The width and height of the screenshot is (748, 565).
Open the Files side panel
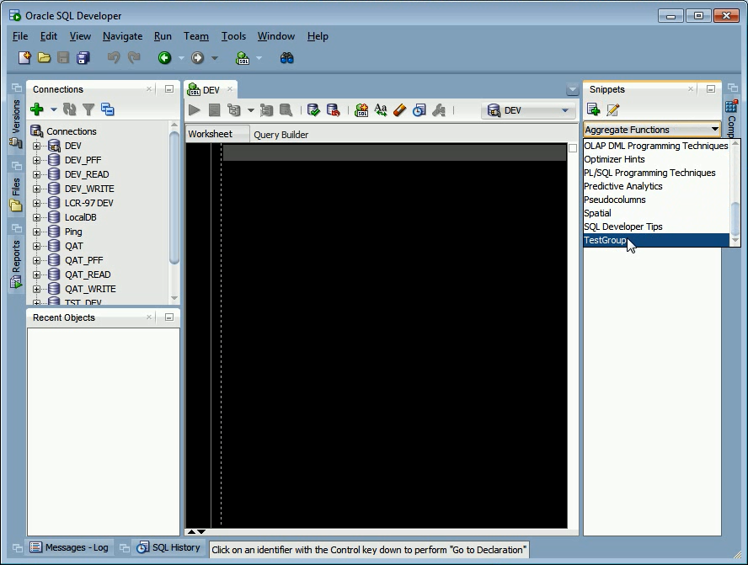pos(16,194)
